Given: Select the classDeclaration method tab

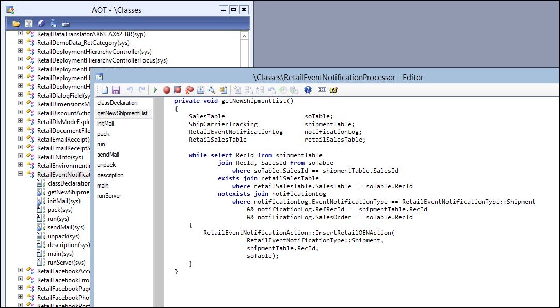Looking at the screenshot, I should tap(117, 103).
